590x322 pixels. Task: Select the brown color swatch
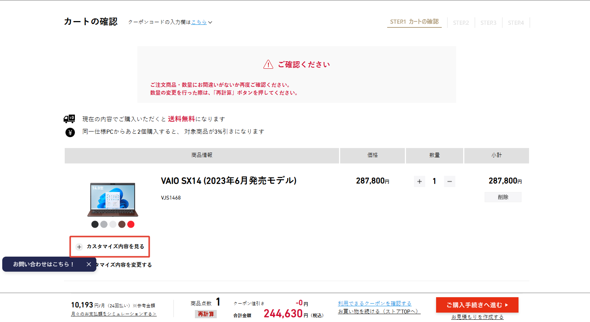pos(122,224)
